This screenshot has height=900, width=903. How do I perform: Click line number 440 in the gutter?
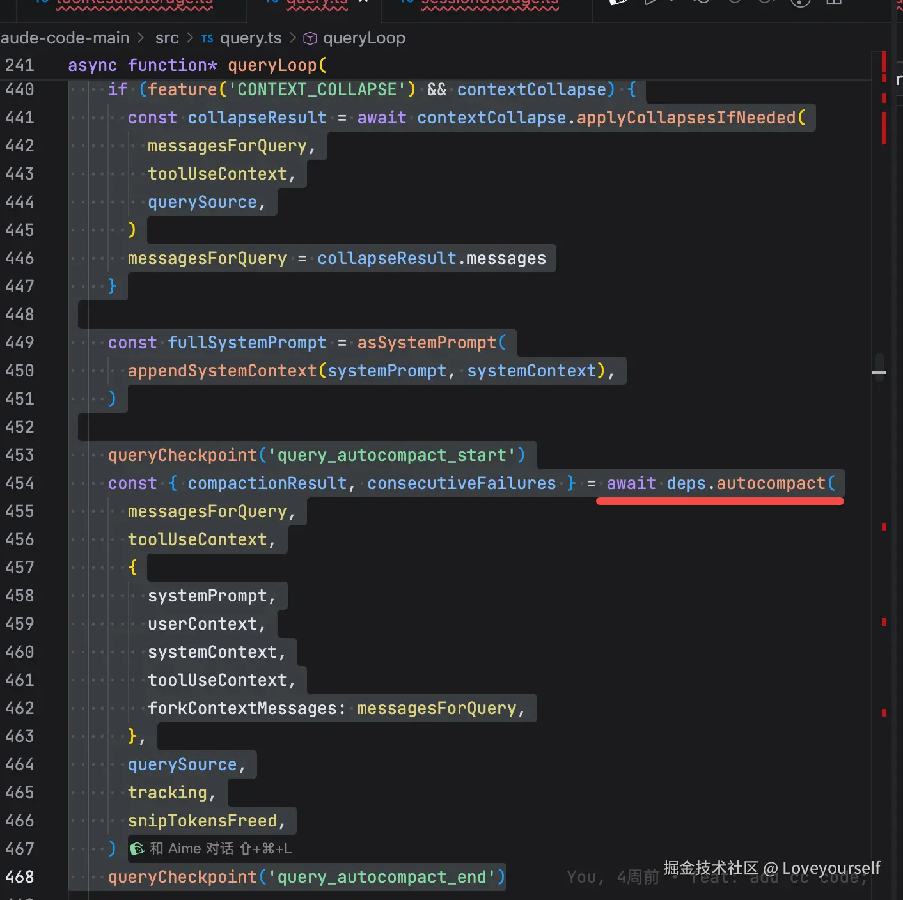[20, 89]
